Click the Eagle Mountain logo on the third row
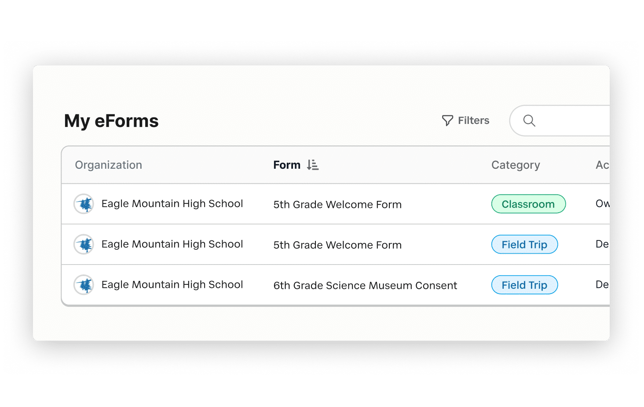This screenshot has width=644, height=407. point(84,285)
